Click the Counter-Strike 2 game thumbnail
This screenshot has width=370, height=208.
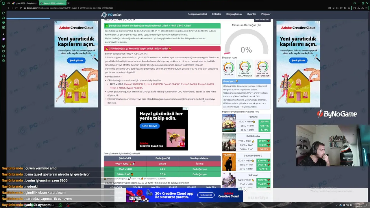[x=229, y=162]
